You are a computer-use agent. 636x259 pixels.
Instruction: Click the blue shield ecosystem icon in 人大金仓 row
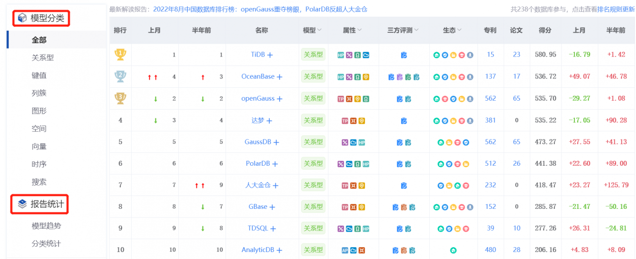click(441, 186)
